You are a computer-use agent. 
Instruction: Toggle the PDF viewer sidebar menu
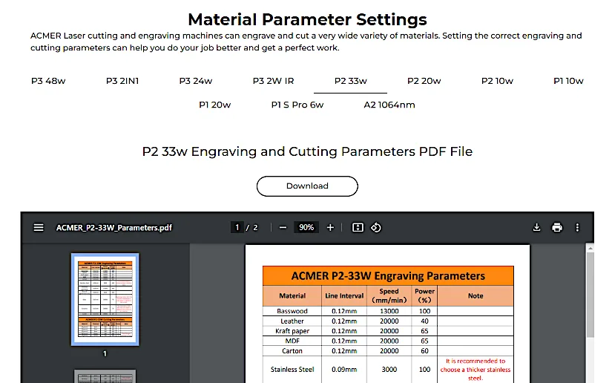point(39,227)
